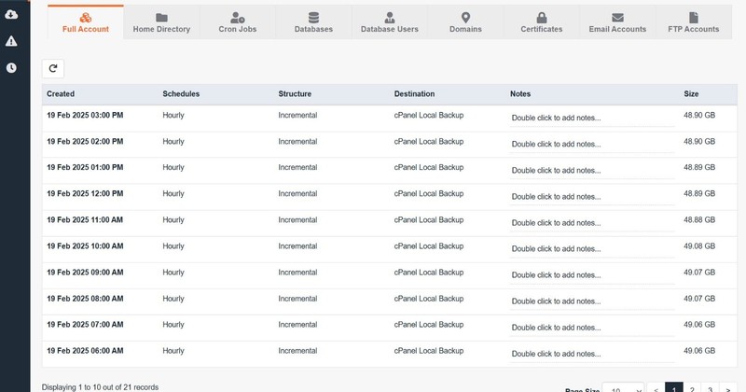Select the 19 Feb 2025 10:00 AM backup
The width and height of the screenshot is (746, 392).
coord(85,245)
